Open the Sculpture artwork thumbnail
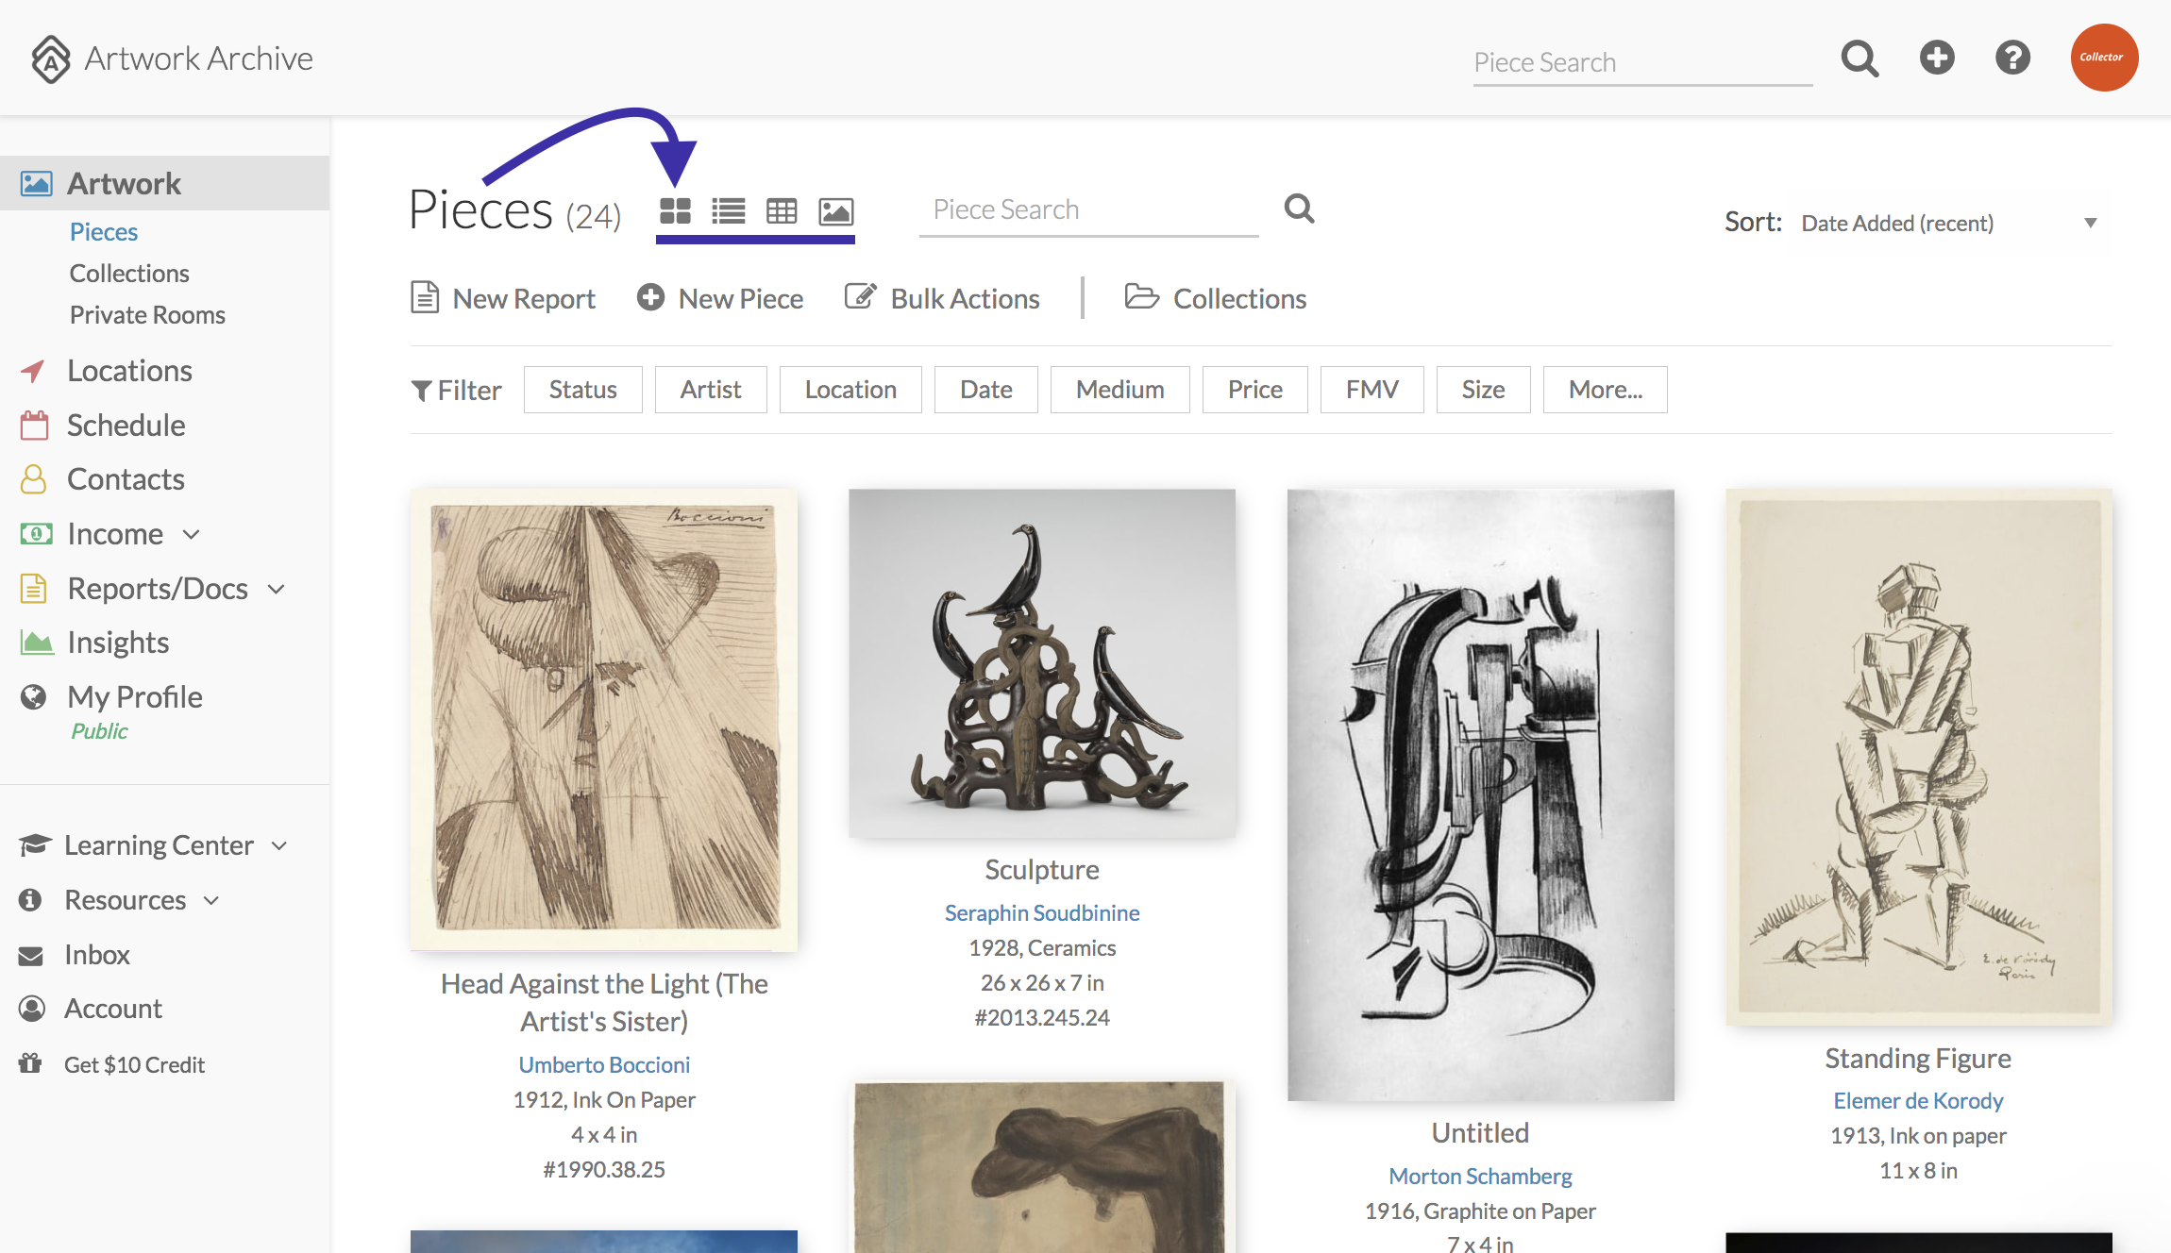The width and height of the screenshot is (2171, 1253). pyautogui.click(x=1042, y=663)
